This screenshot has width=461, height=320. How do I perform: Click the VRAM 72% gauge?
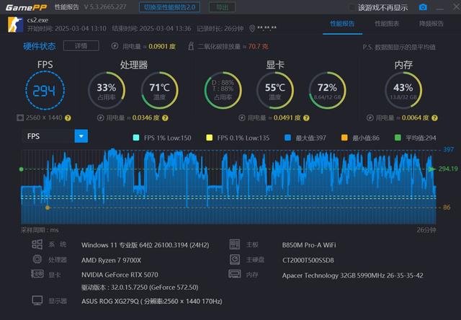[327, 90]
